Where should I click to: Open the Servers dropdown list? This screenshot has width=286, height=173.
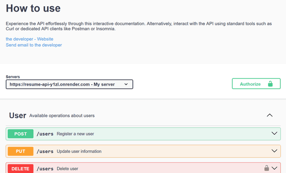pos(69,84)
